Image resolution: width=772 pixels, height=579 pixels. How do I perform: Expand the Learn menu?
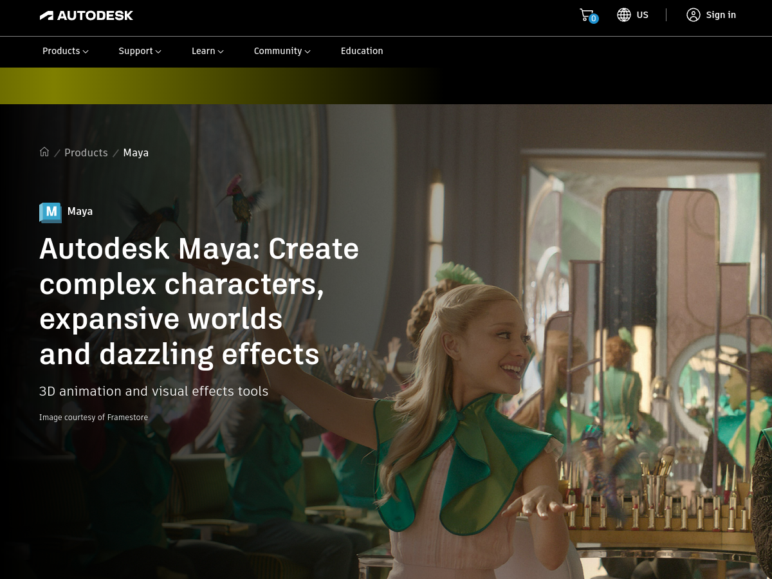tap(208, 51)
